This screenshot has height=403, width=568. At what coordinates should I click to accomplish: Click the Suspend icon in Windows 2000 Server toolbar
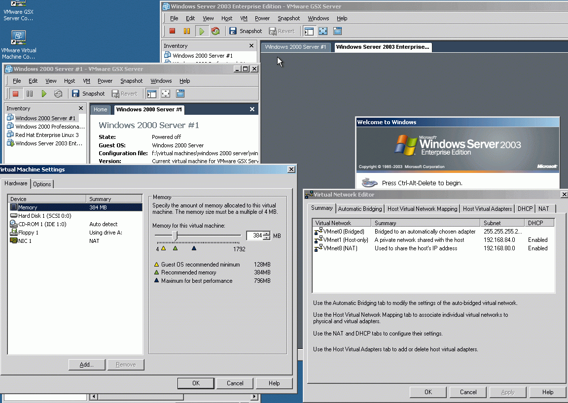pyautogui.click(x=30, y=94)
